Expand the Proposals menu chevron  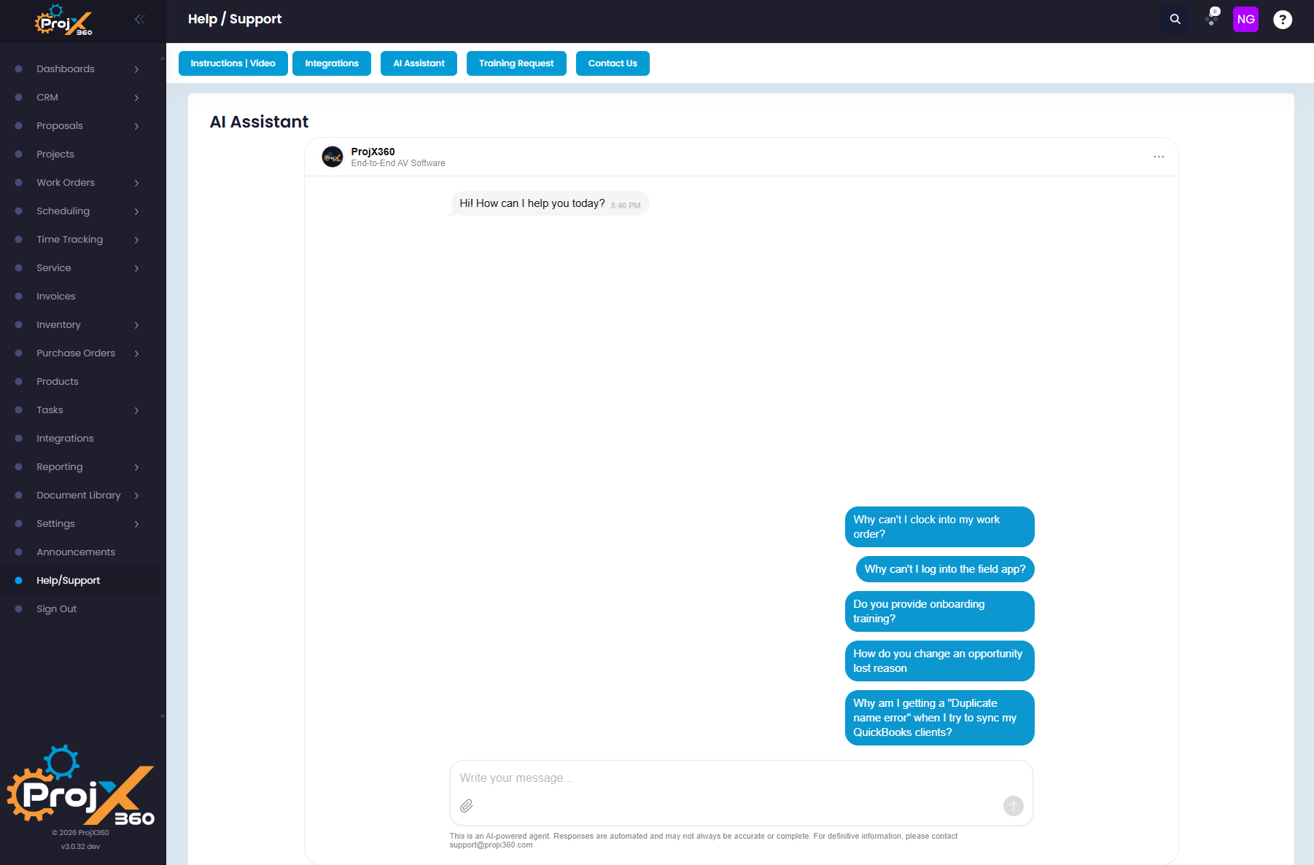[x=136, y=126]
